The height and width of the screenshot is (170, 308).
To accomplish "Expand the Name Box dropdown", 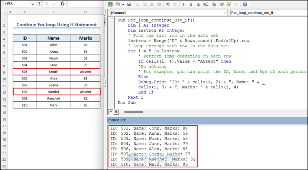I will point(33,4).
